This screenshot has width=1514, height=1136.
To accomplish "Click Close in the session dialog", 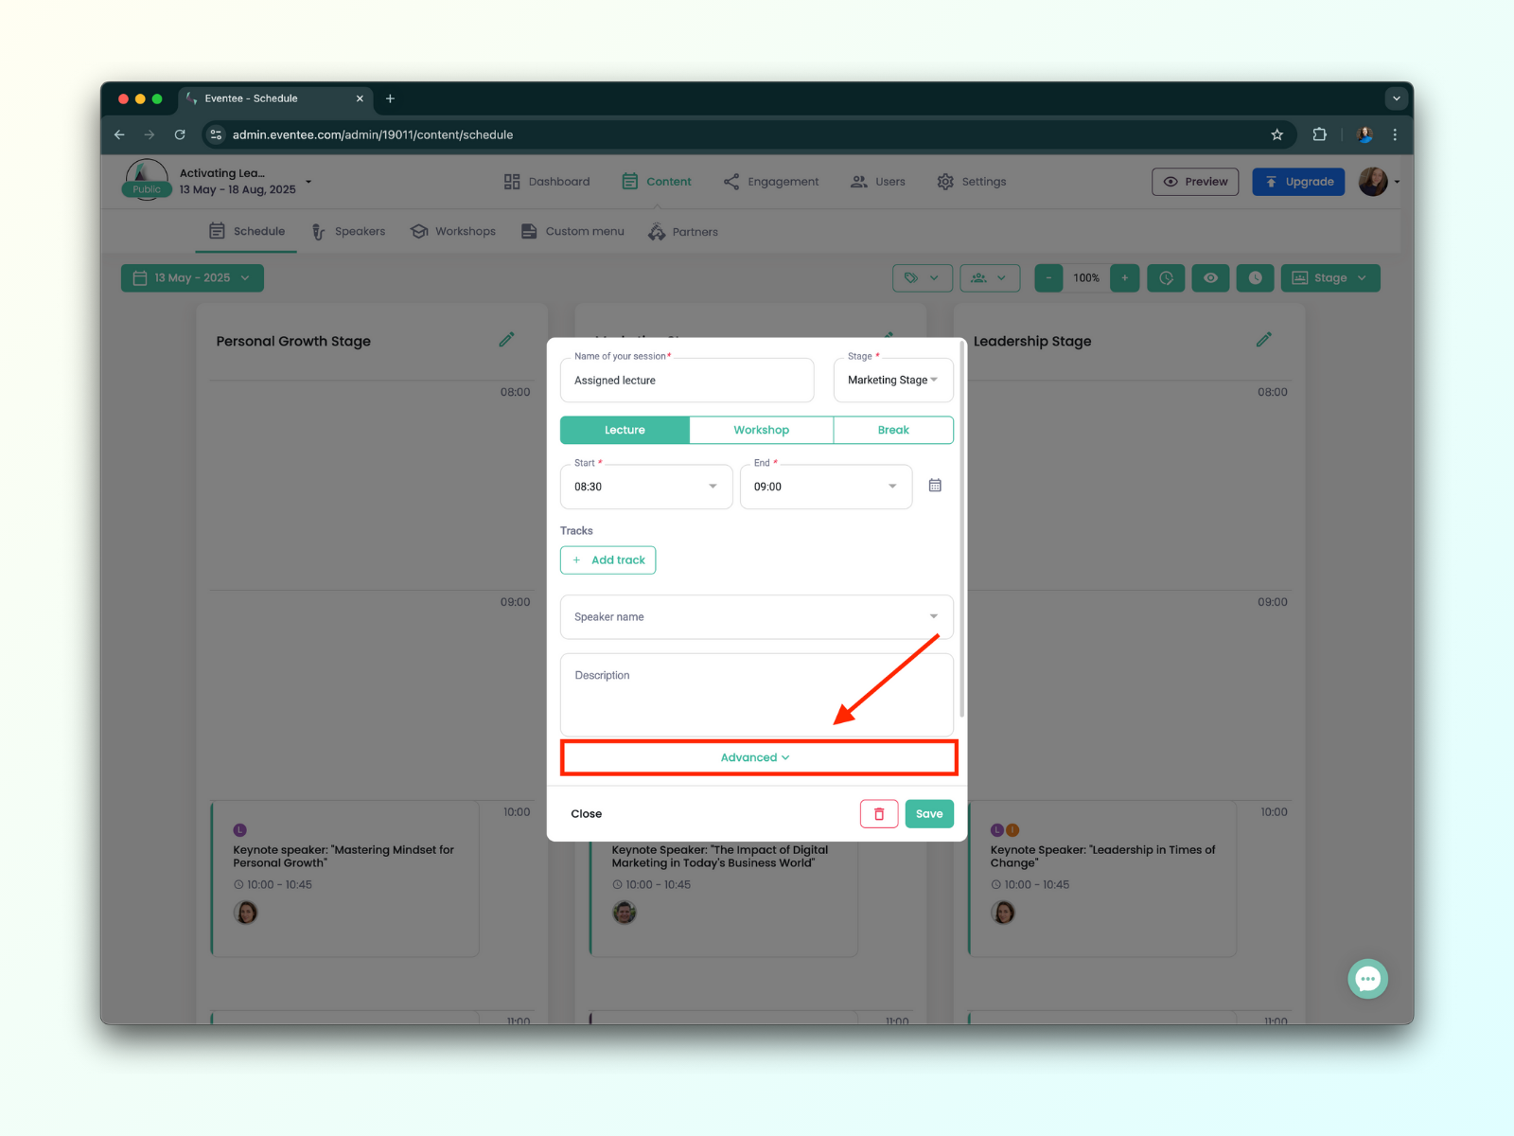I will 587,814.
